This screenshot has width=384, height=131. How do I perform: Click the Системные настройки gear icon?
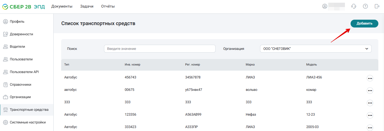[5, 122]
